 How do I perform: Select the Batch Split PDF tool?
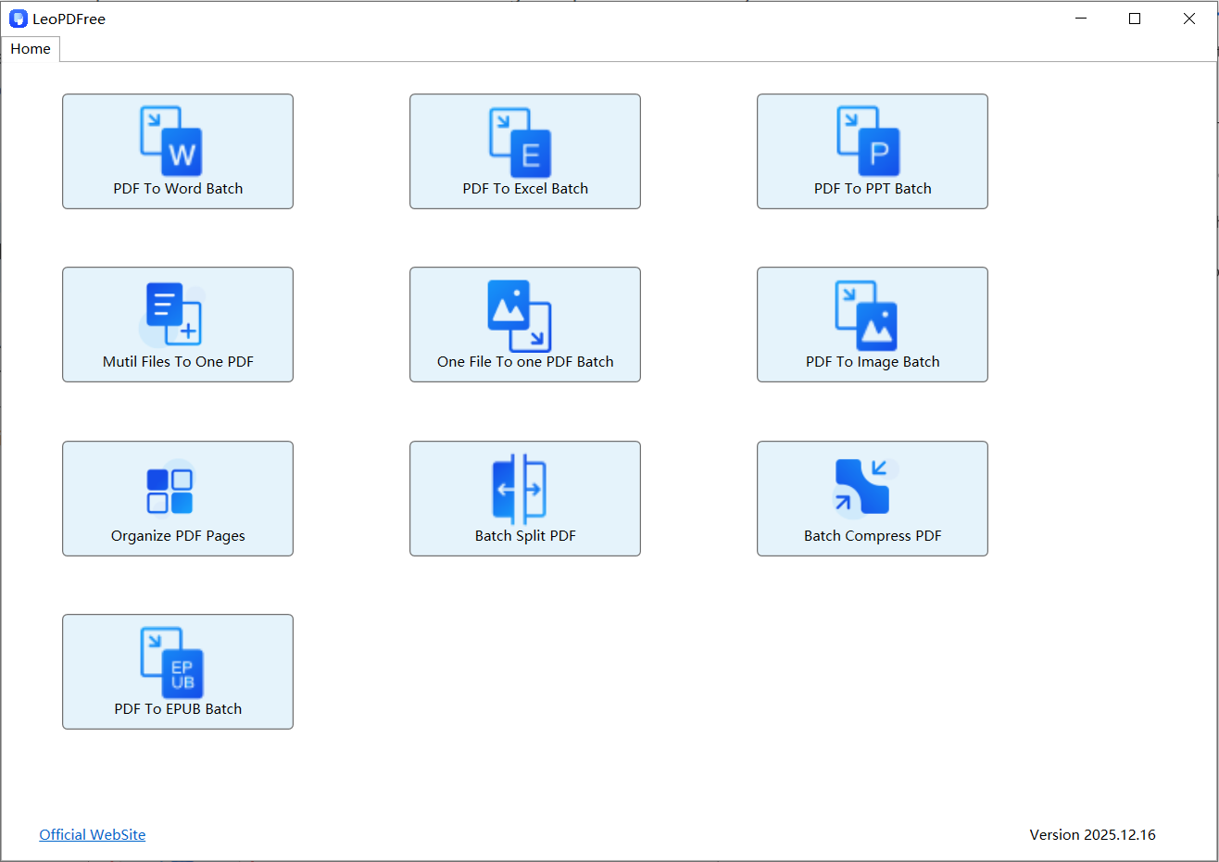click(x=524, y=498)
